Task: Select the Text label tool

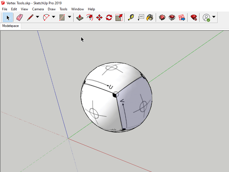Action: pyautogui.click(x=141, y=17)
